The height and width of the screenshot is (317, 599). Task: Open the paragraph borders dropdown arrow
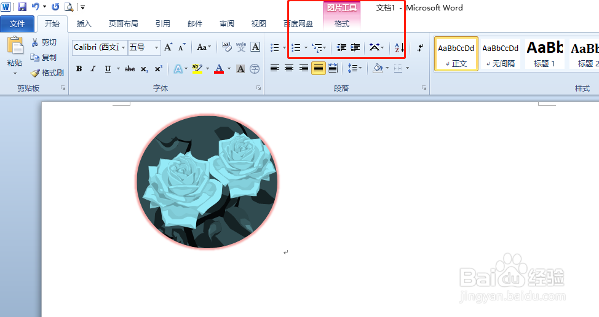click(407, 68)
